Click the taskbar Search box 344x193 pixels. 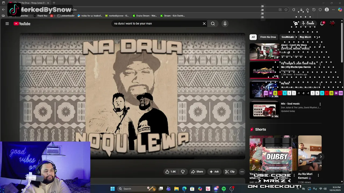tap(137, 189)
